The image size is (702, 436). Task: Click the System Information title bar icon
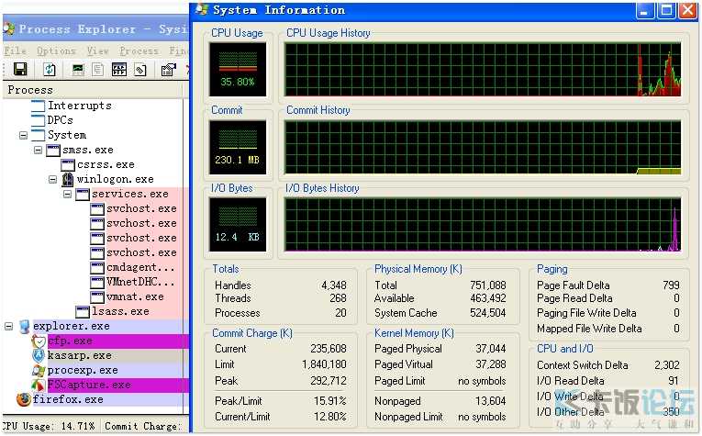202,10
